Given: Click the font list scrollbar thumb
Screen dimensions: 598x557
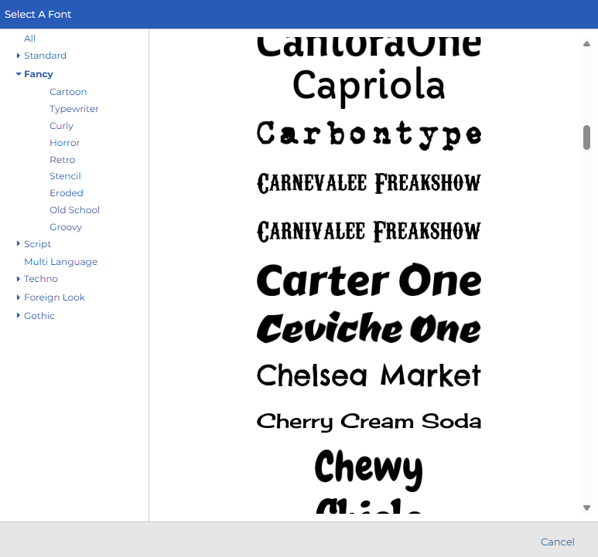Looking at the screenshot, I should [x=586, y=138].
